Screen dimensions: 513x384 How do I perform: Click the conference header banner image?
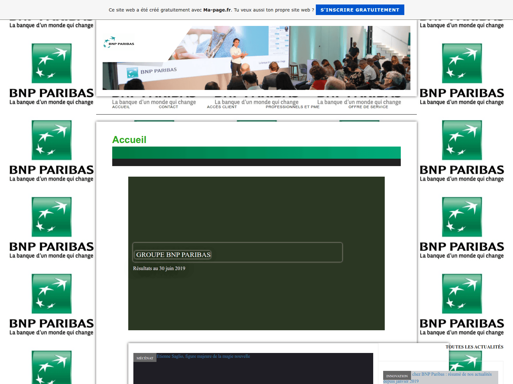(x=256, y=58)
